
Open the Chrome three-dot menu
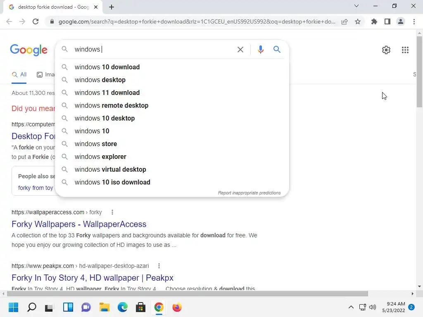pos(414,21)
